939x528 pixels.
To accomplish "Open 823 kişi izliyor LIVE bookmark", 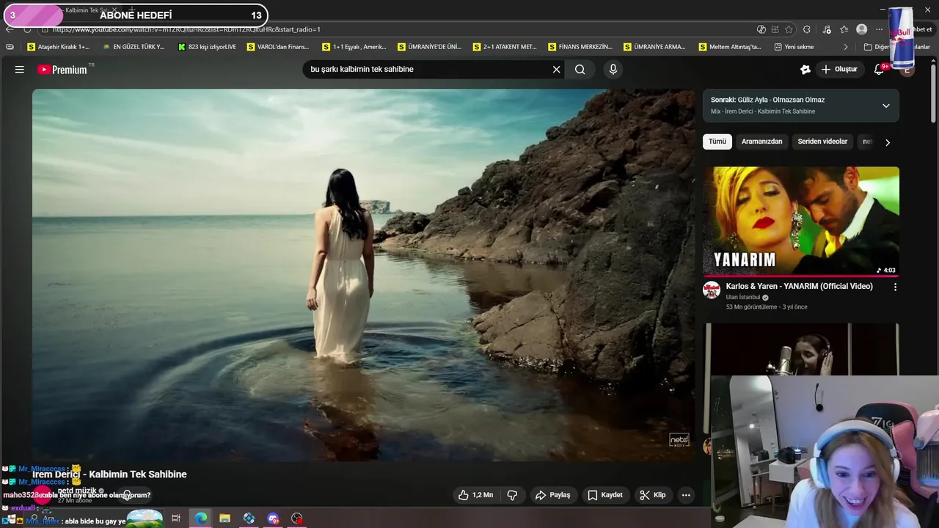I will click(207, 47).
